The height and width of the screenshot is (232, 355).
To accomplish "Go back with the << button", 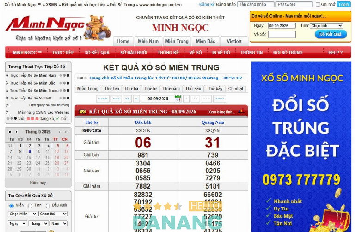I will point(128,99).
